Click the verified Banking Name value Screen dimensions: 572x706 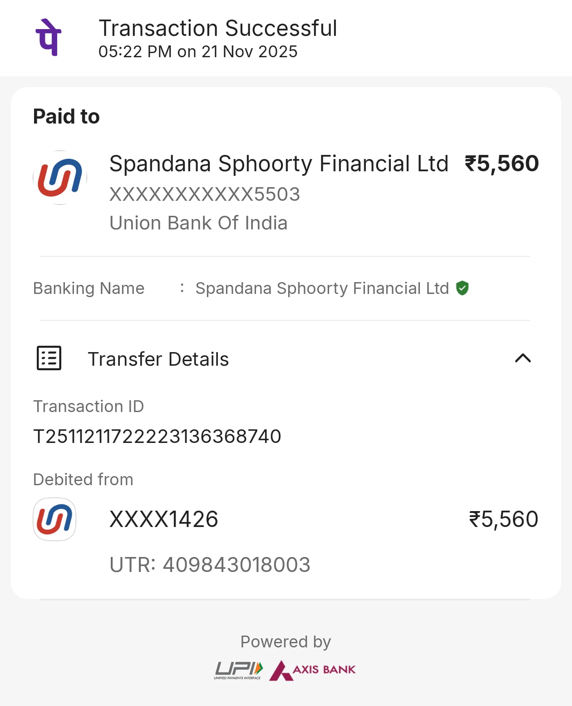coord(322,288)
